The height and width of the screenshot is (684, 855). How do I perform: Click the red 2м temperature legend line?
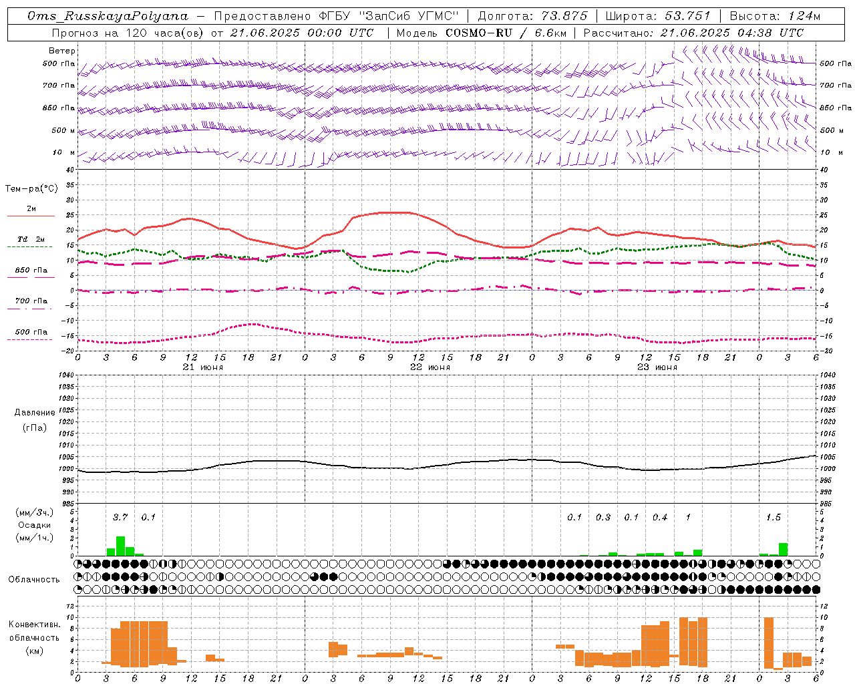[31, 216]
